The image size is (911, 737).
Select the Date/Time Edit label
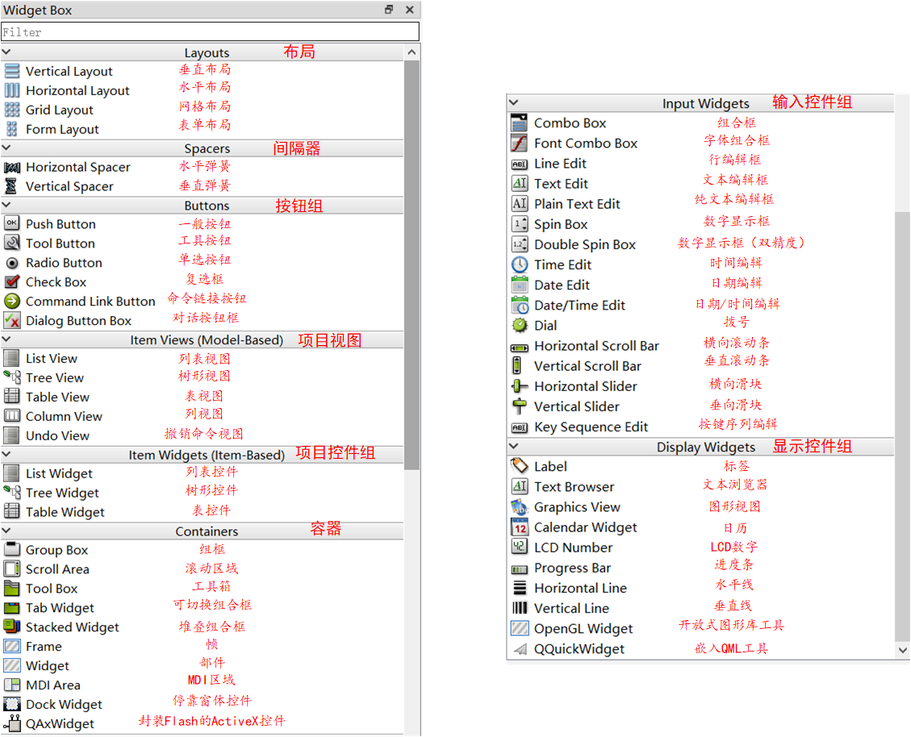579,306
